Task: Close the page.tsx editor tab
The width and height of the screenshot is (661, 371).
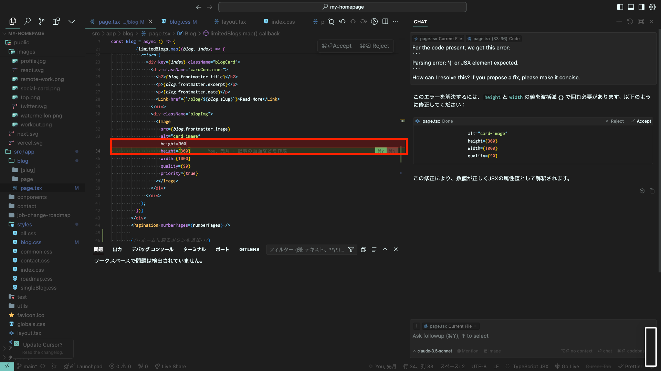Action: (x=150, y=22)
